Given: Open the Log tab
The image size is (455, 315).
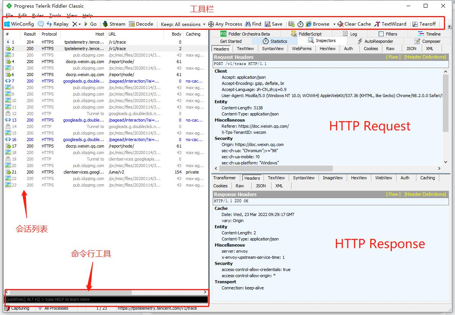Looking at the screenshot, I should click(x=350, y=34).
